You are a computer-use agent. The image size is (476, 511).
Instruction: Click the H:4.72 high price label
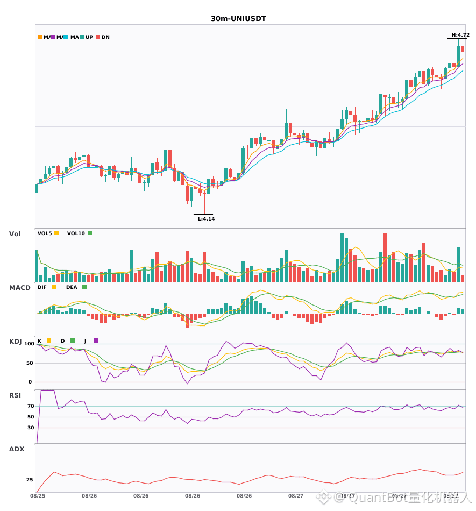[460, 35]
